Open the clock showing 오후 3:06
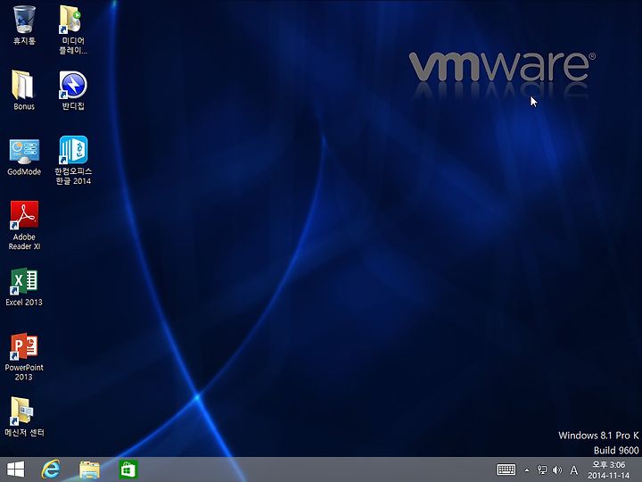 609,464
